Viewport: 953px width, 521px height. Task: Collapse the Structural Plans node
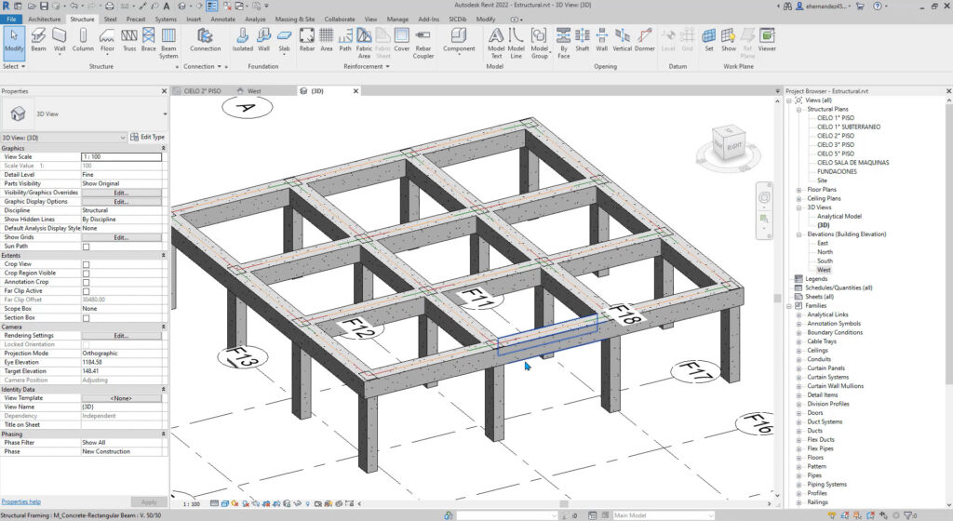[799, 110]
